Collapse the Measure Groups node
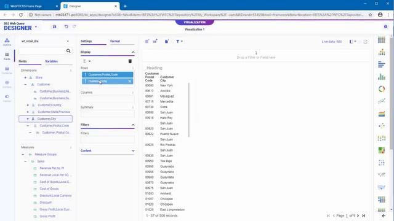This screenshot has width=394, height=221. (x=23, y=154)
